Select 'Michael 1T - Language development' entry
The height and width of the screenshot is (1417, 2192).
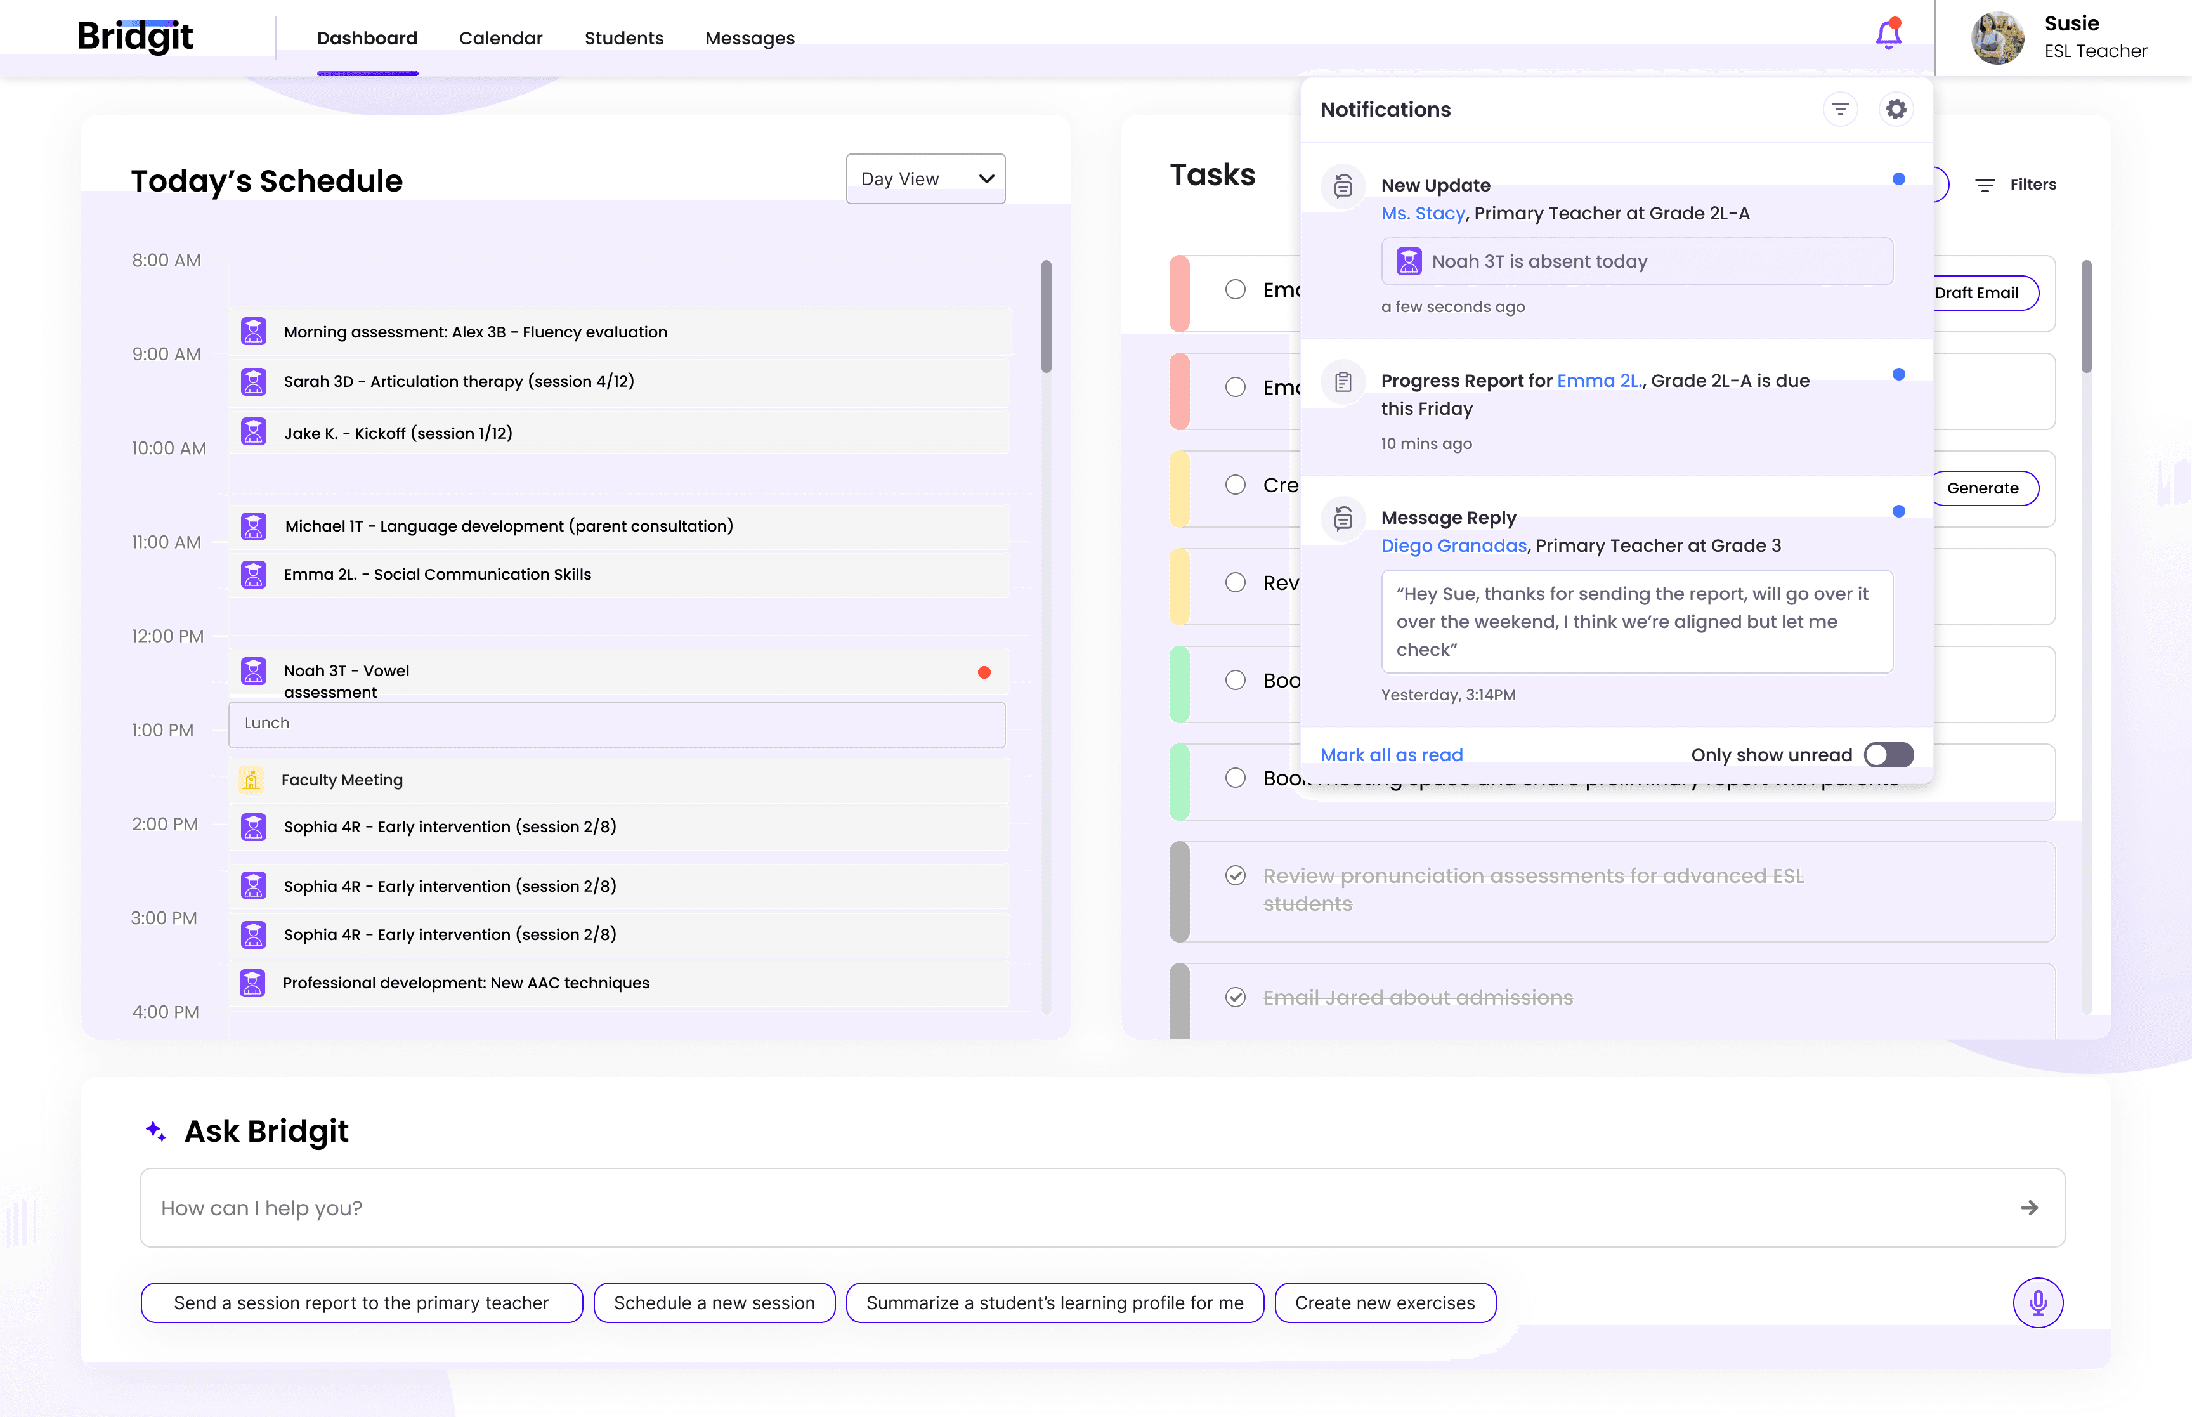point(619,526)
